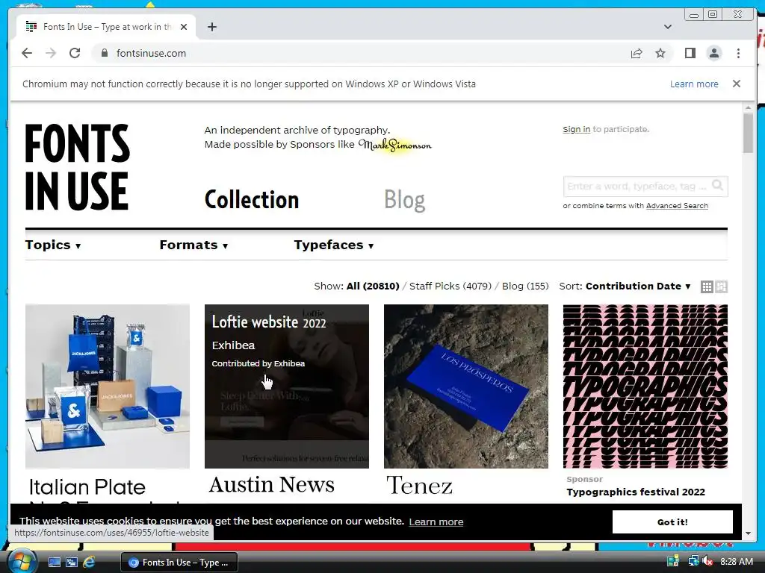The height and width of the screenshot is (573, 765).
Task: Click the Austin News typeface name
Action: (x=272, y=484)
